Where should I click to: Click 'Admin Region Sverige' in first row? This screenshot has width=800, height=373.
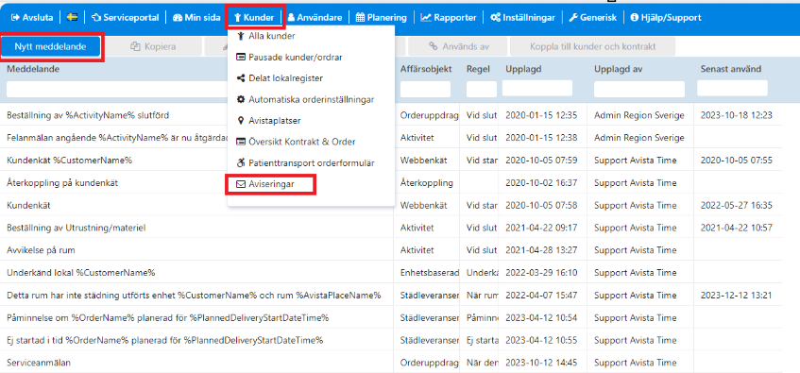(638, 115)
